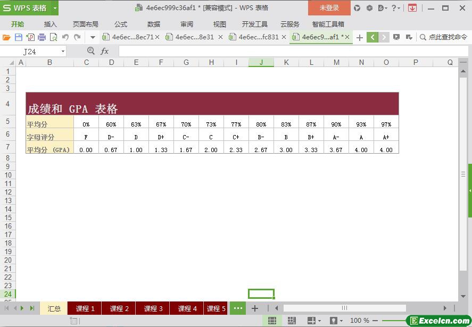Switch to the 课程 3 sheet tab
The height and width of the screenshot is (327, 472).
pos(153,308)
